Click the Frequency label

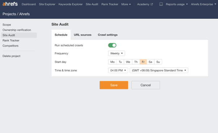click(x=62, y=53)
